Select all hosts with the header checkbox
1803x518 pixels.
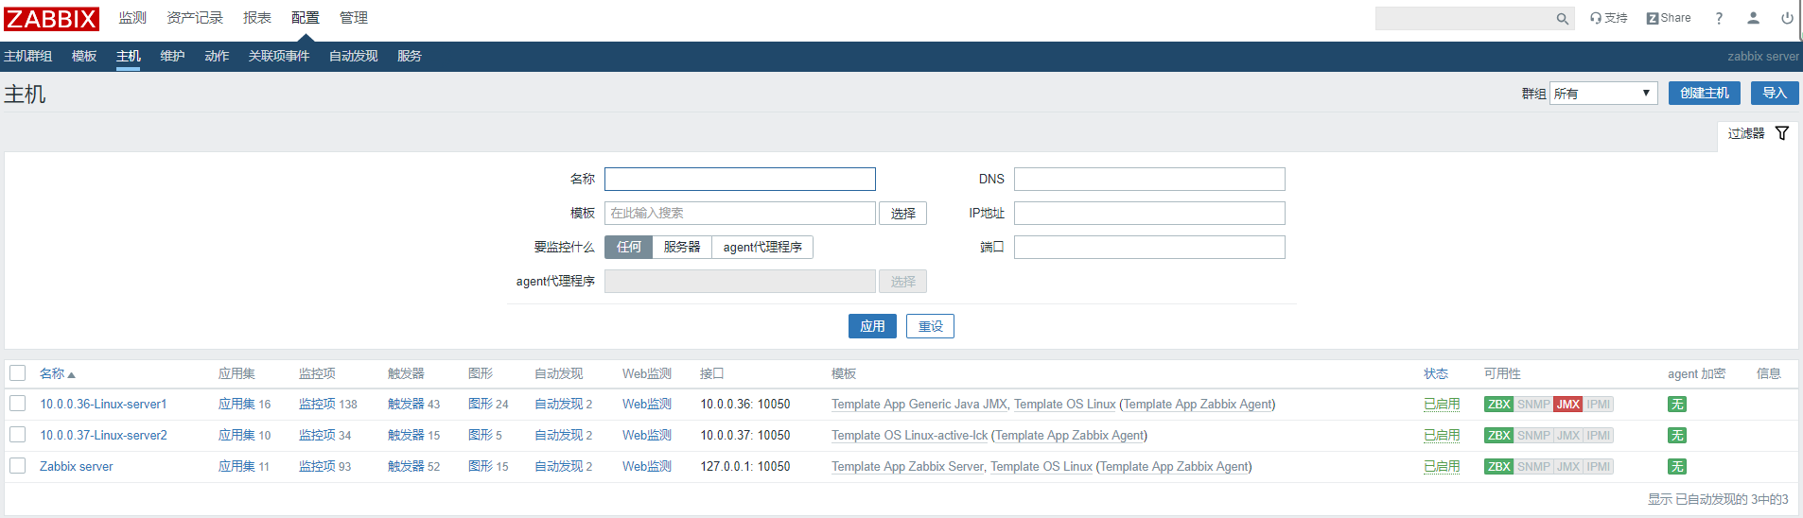[x=18, y=373]
